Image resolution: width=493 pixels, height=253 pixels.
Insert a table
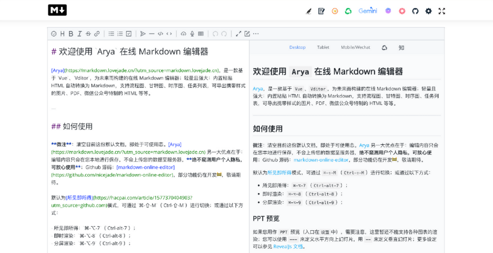click(x=201, y=34)
